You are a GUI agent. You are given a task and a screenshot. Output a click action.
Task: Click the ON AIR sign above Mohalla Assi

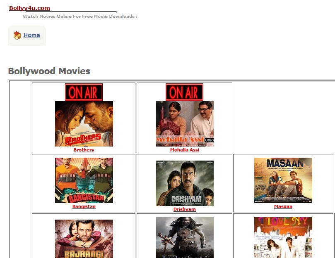point(184,92)
